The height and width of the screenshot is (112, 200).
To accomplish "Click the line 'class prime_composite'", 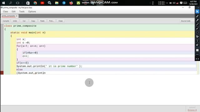I will pos(20,26).
